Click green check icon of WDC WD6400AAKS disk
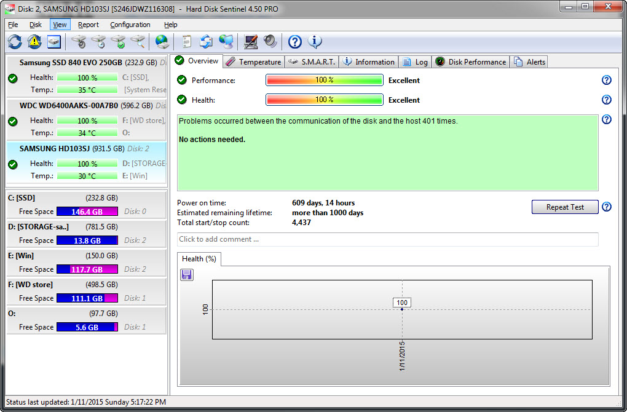The image size is (627, 412). [13, 121]
